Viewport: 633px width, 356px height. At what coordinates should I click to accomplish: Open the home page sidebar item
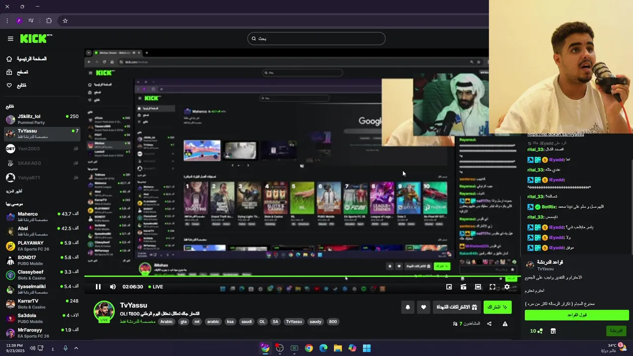coord(27,59)
